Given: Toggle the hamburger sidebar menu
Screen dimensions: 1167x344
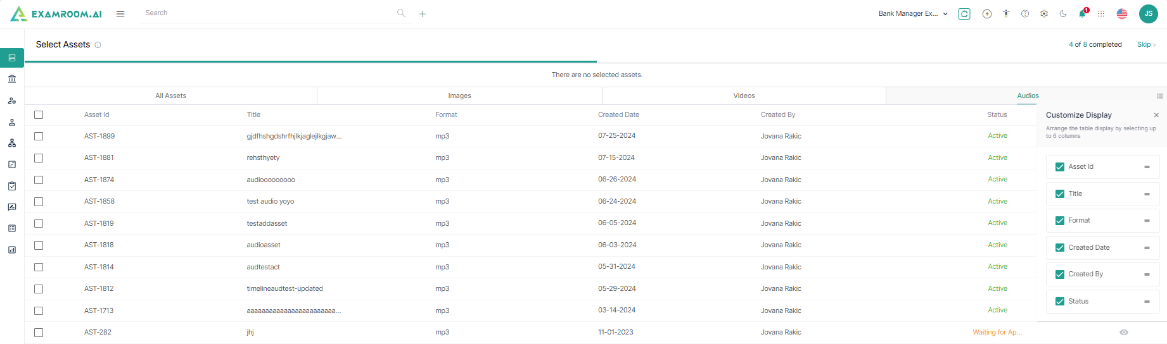Looking at the screenshot, I should point(120,14).
